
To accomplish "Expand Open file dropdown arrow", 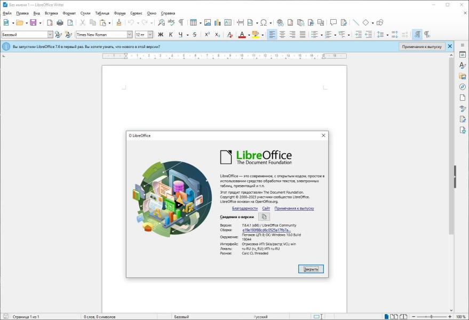I will (x=26, y=23).
